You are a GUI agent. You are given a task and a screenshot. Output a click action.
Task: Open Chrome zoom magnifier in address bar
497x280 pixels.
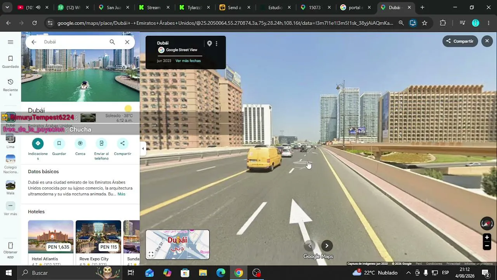tap(401, 23)
